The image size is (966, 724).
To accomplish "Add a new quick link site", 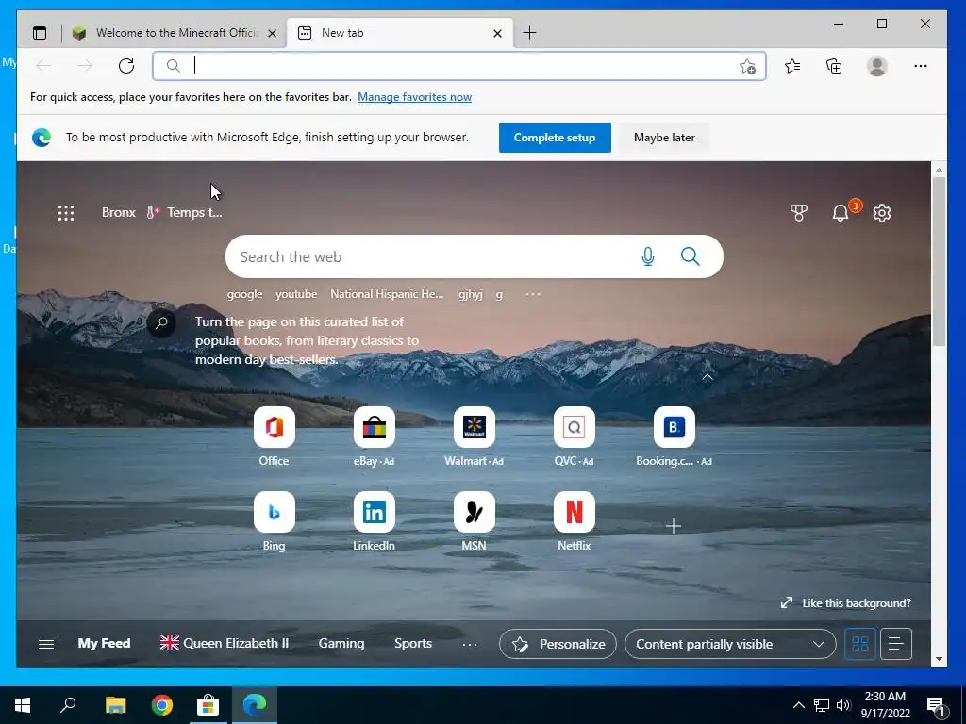I will click(x=674, y=526).
